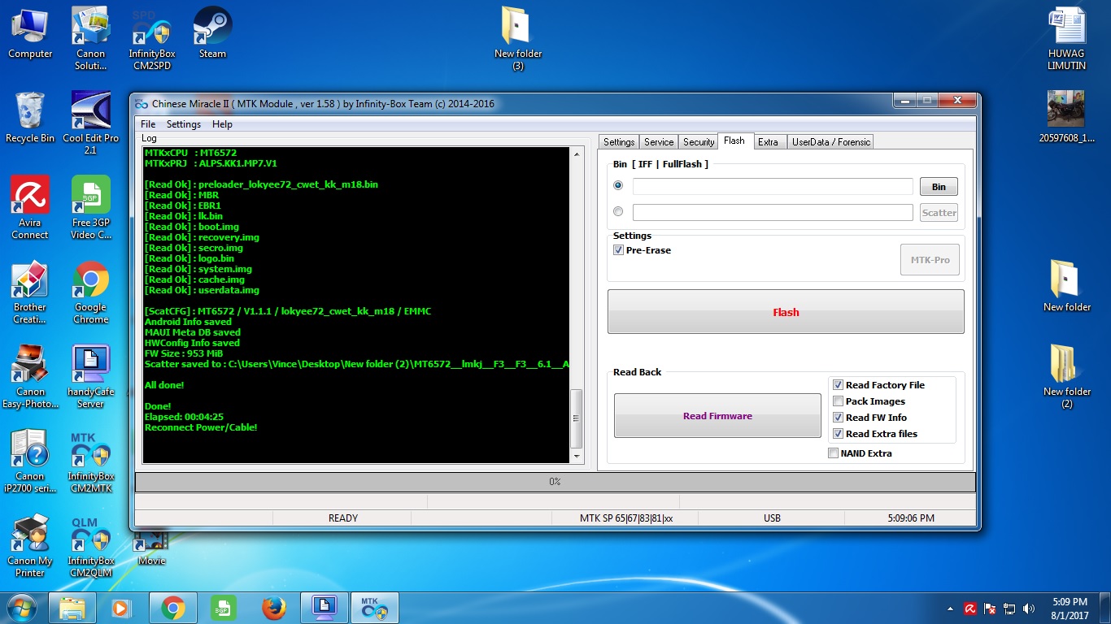Open the New folder (2) desktop icon
This screenshot has height=624, width=1111.
point(1067,376)
